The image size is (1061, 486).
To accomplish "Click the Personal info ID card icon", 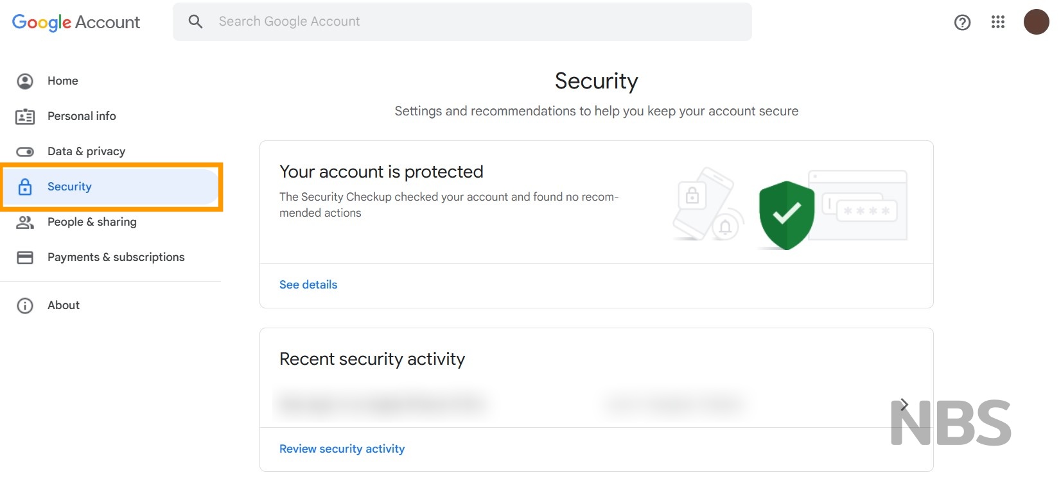I will [25, 116].
